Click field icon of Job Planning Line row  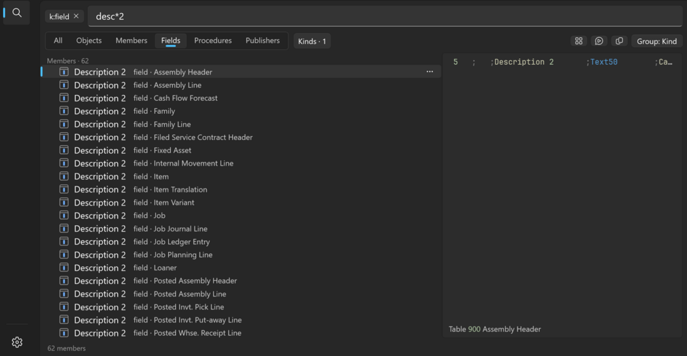click(64, 255)
